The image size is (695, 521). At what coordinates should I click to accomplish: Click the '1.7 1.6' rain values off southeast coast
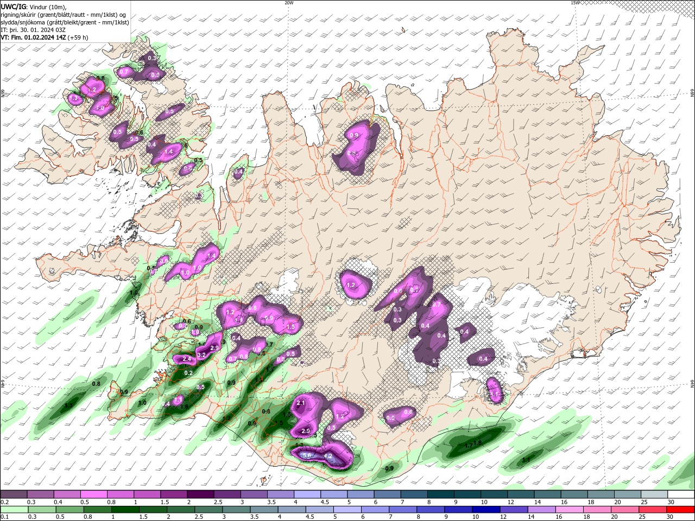[473, 444]
